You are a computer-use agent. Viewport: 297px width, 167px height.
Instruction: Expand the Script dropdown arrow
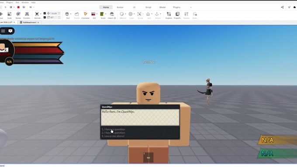pos(106,14)
